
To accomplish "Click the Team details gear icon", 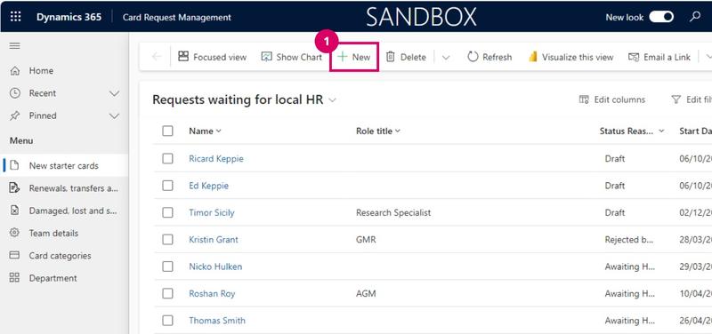I will pos(14,233).
